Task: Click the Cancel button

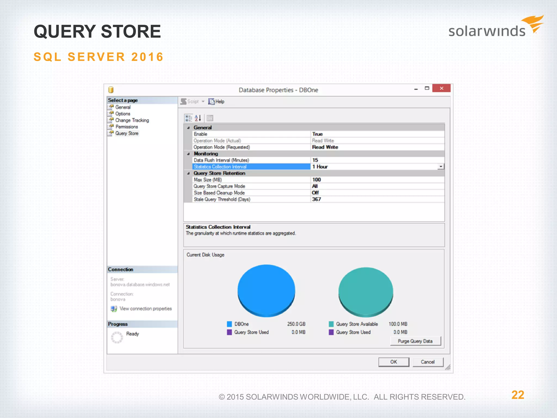Action: click(x=428, y=362)
